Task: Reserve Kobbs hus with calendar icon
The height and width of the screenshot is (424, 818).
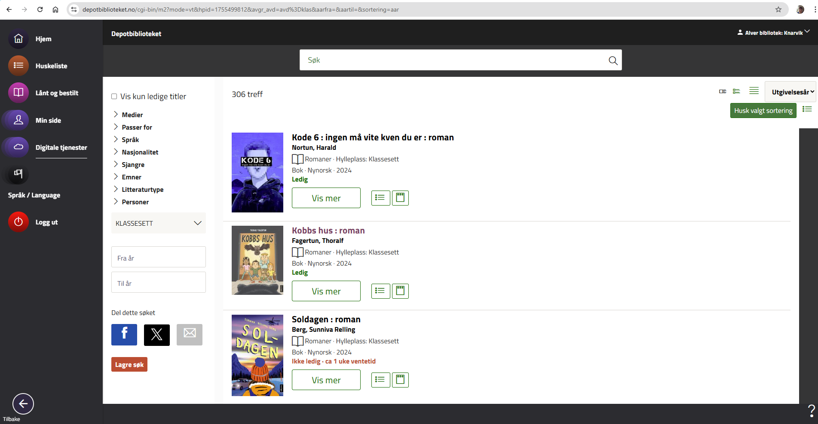Action: tap(400, 291)
